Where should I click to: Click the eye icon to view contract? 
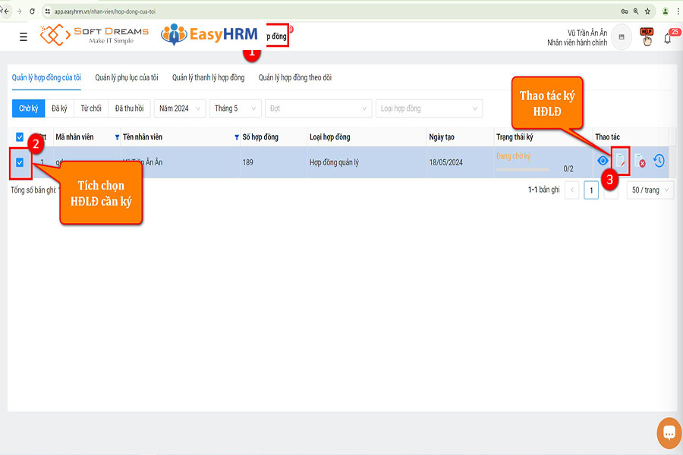tap(602, 162)
